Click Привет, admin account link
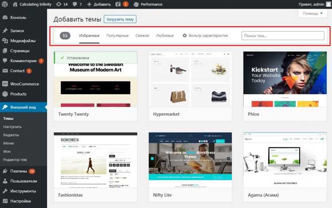 pos(311,4)
